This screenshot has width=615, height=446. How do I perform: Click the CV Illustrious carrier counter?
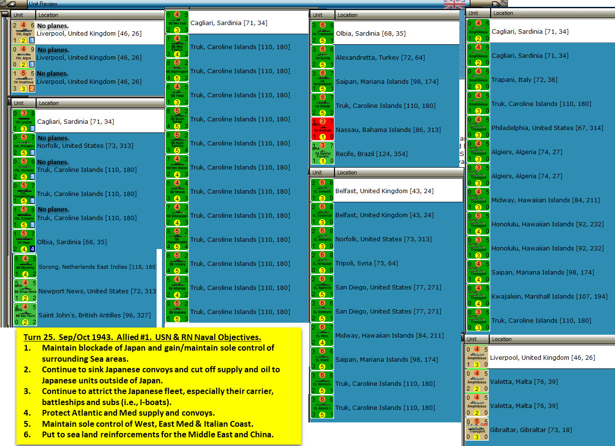coord(24,81)
